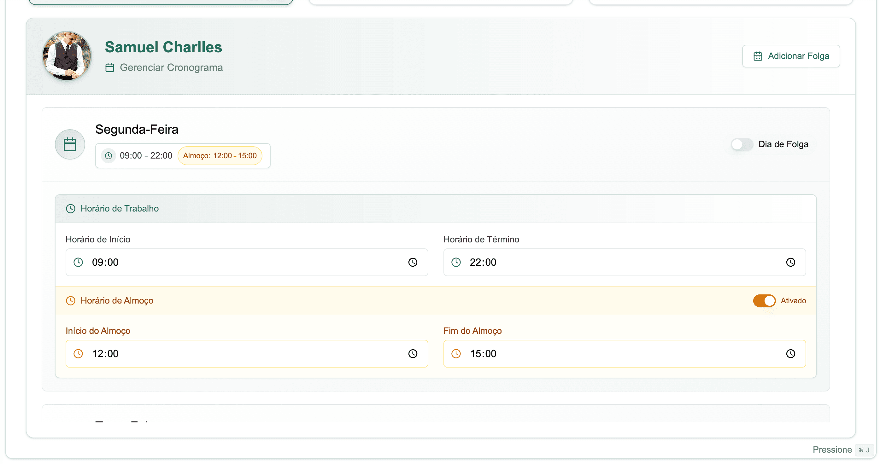
Task: Click the Segunda-Feira round calendar icon
Action: [70, 144]
